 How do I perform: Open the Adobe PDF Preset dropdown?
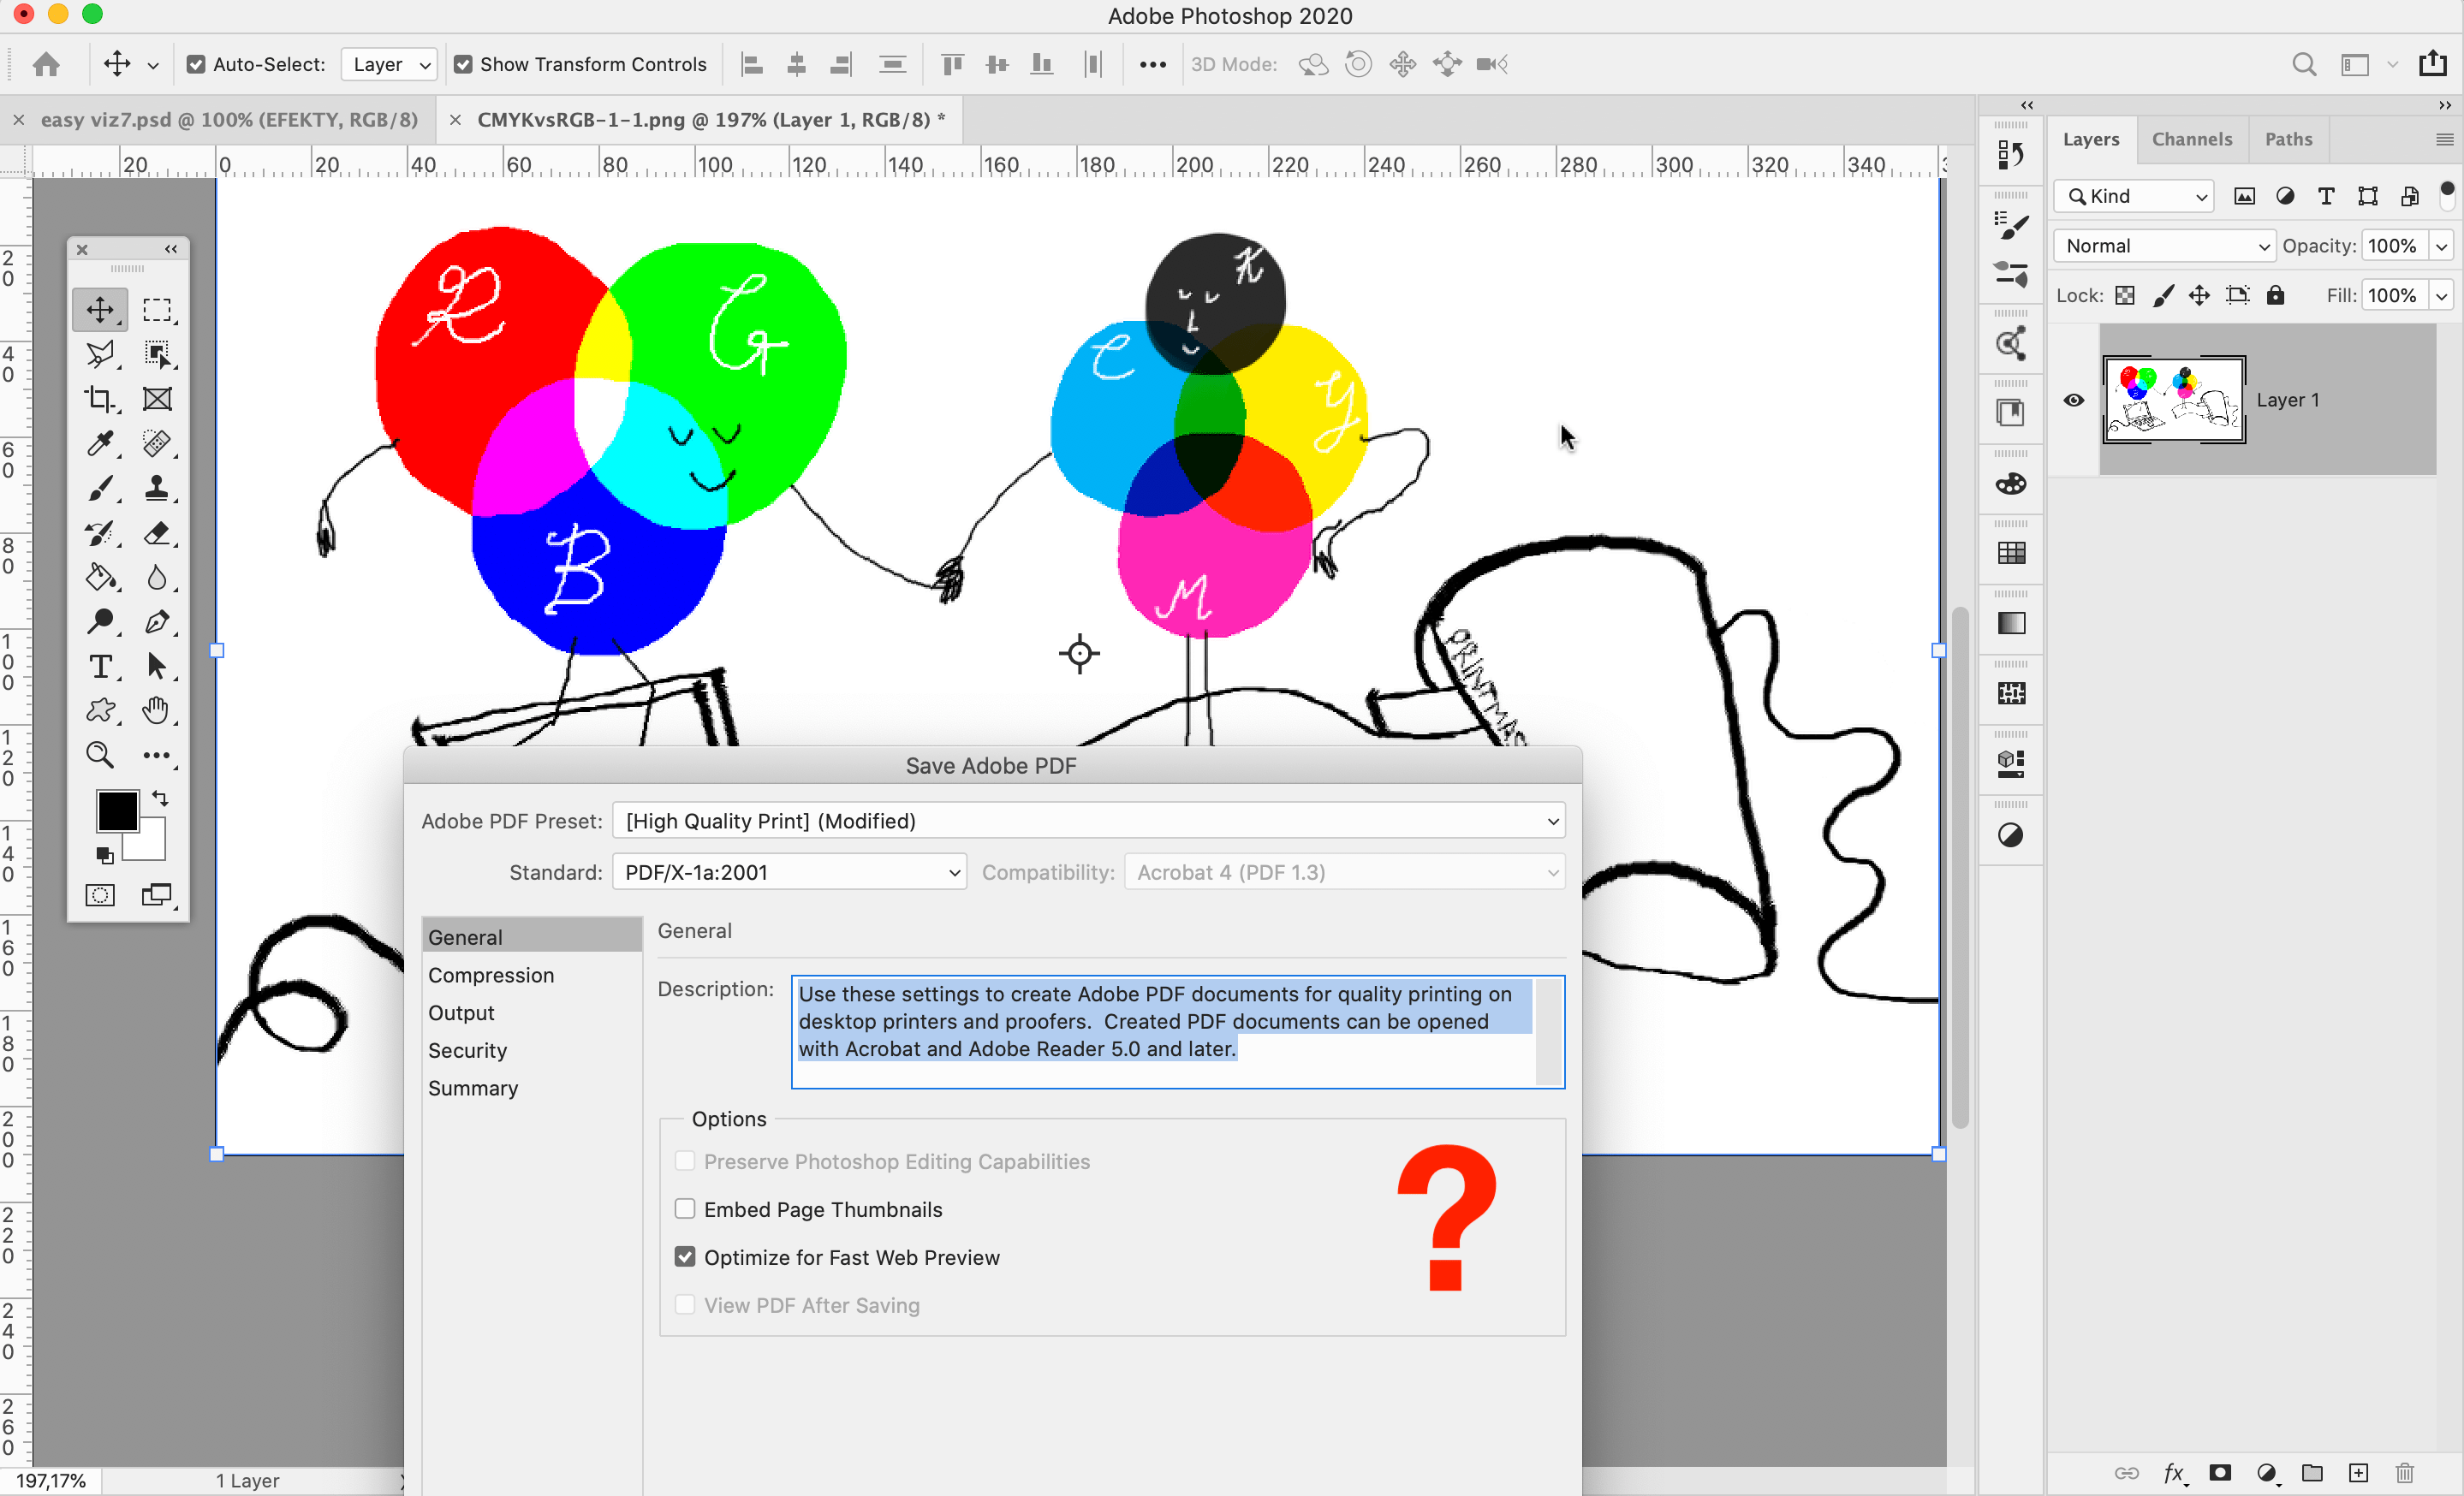1088,821
